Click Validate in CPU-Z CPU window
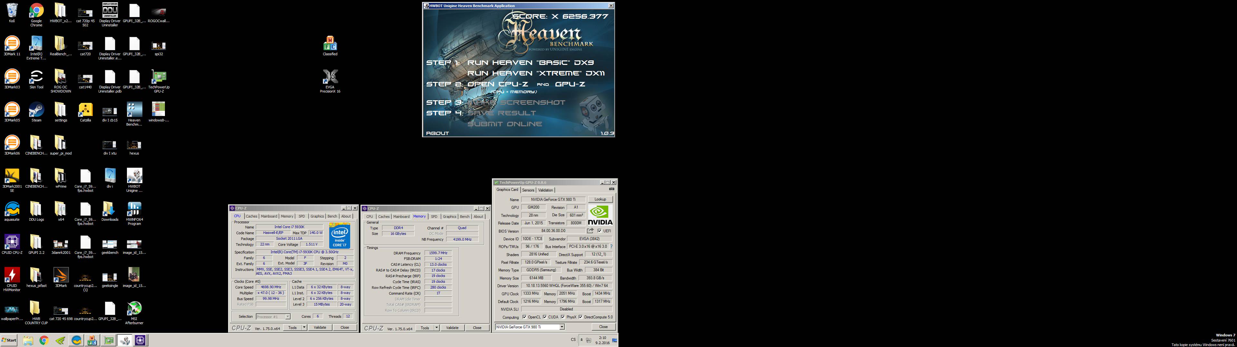This screenshot has width=1237, height=347. [x=320, y=327]
